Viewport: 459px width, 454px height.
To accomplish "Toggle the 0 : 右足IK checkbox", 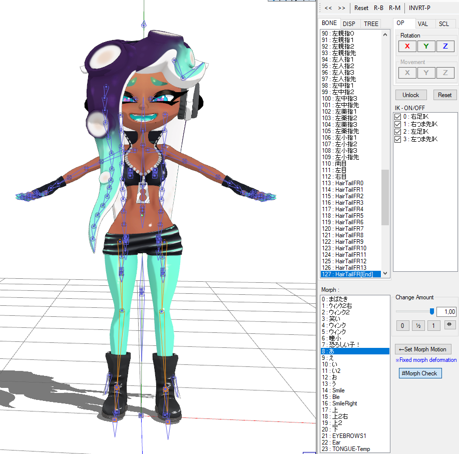I will [397, 117].
